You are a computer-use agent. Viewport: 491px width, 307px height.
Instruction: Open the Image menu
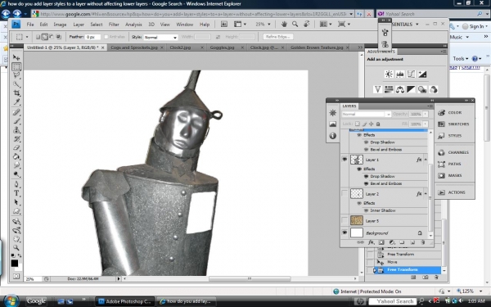[60, 25]
